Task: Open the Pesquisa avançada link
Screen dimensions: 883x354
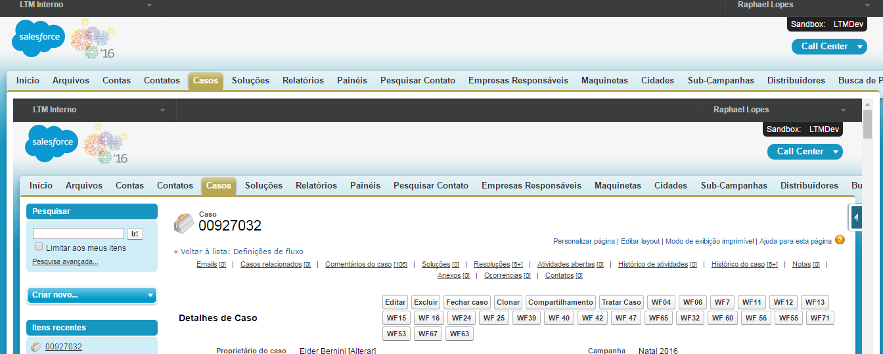Action: pyautogui.click(x=65, y=261)
